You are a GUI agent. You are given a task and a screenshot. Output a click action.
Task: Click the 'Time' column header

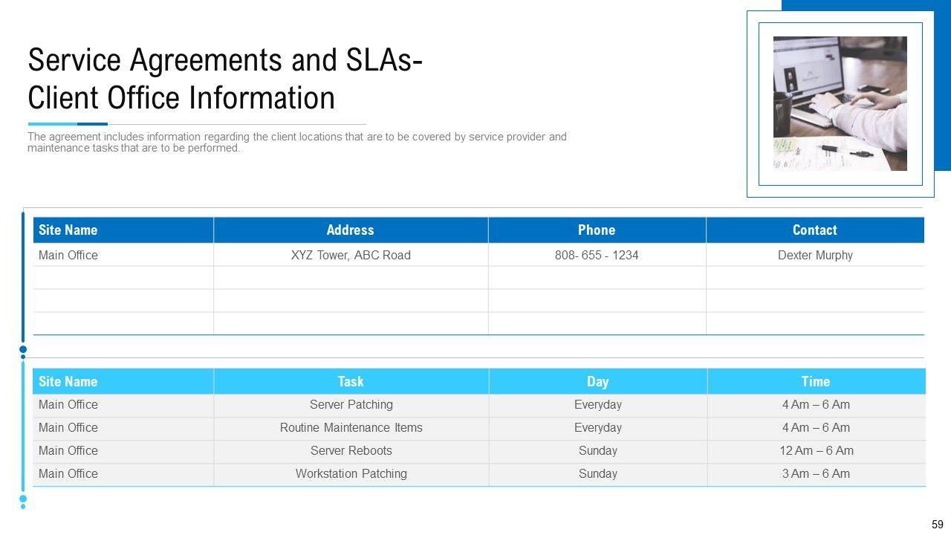[x=816, y=381]
